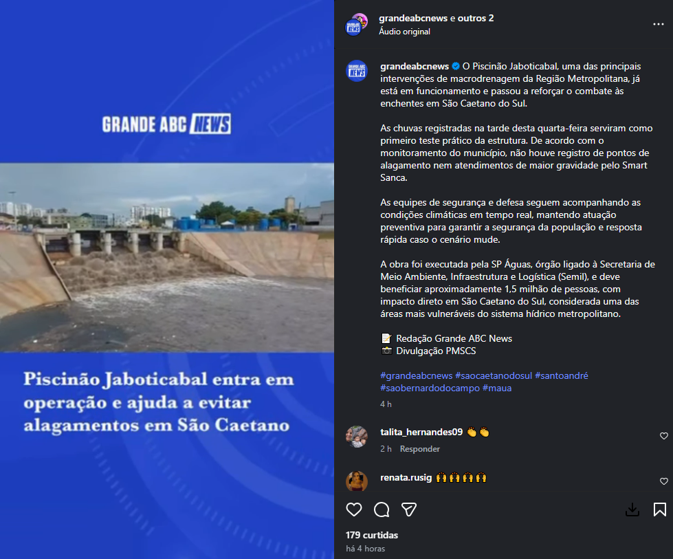Open the #maua hashtag

(x=497, y=388)
